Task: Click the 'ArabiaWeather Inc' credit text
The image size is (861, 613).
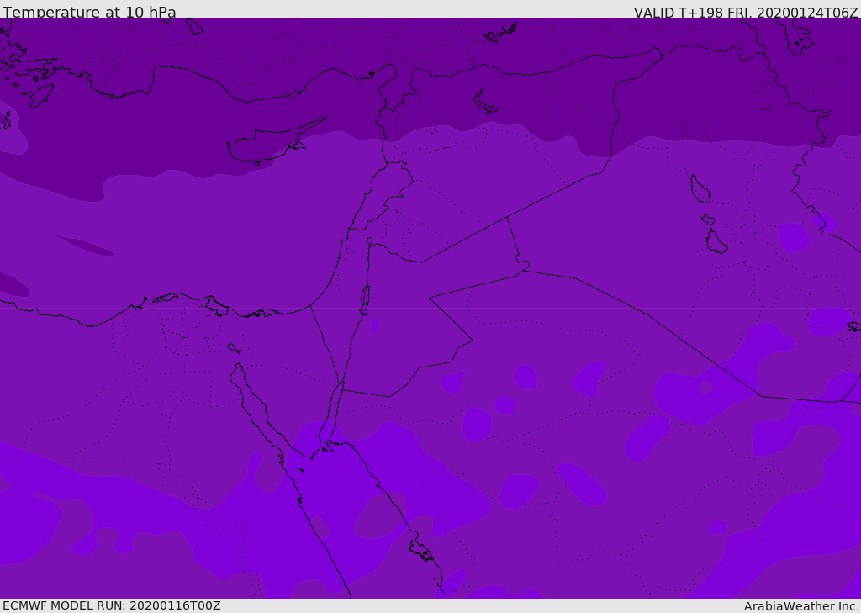Action: pos(801,606)
